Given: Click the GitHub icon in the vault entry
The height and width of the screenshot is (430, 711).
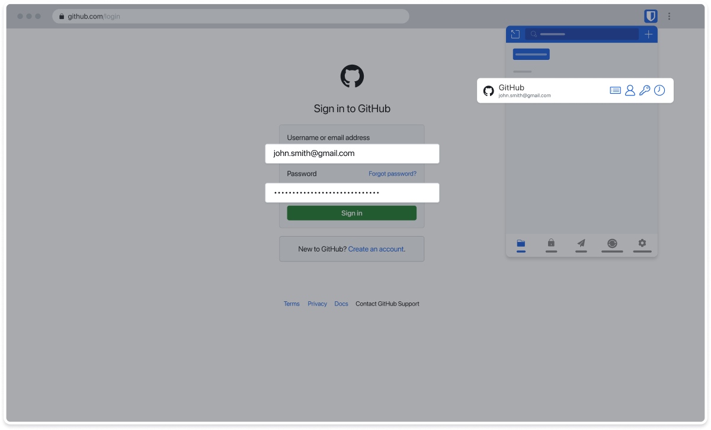Looking at the screenshot, I should pos(489,91).
